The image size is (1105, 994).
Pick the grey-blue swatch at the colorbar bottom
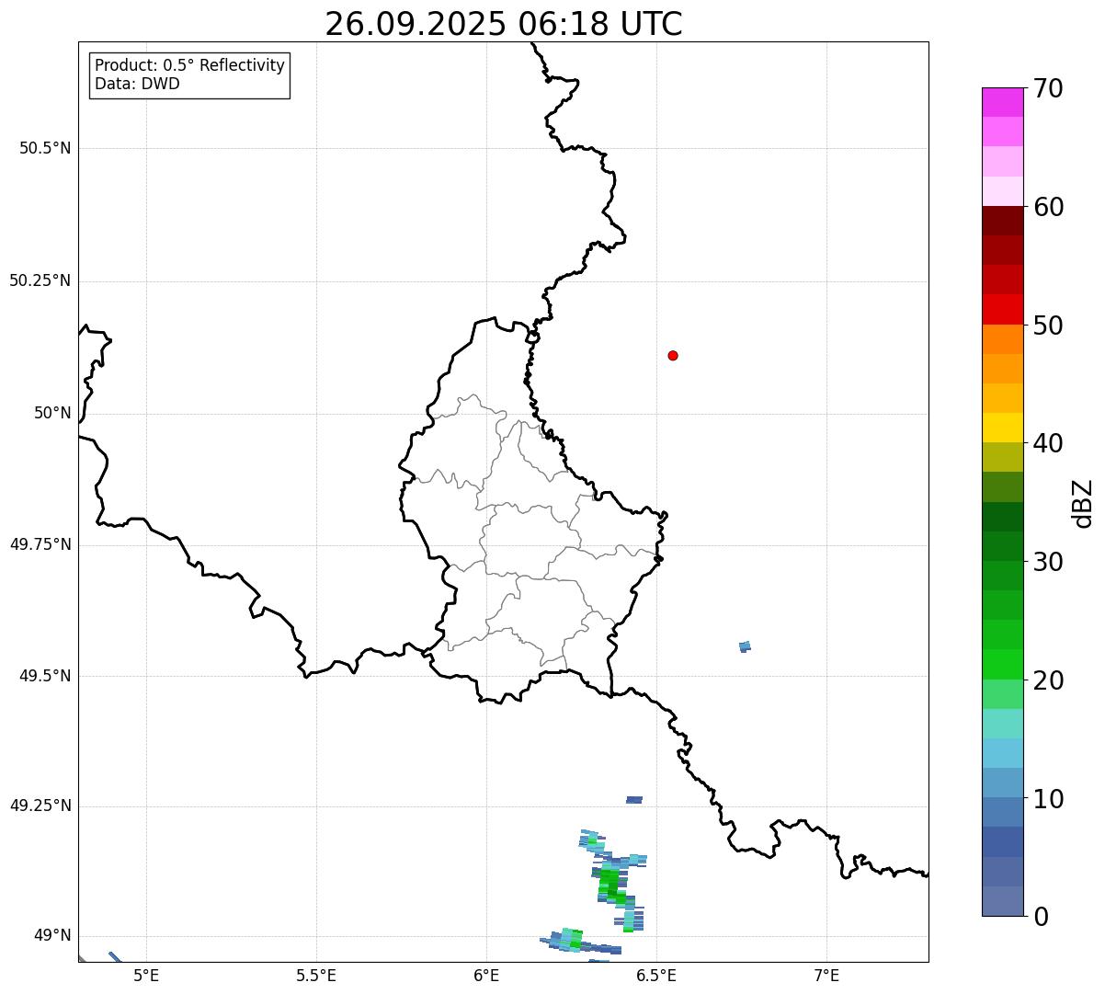1002,901
